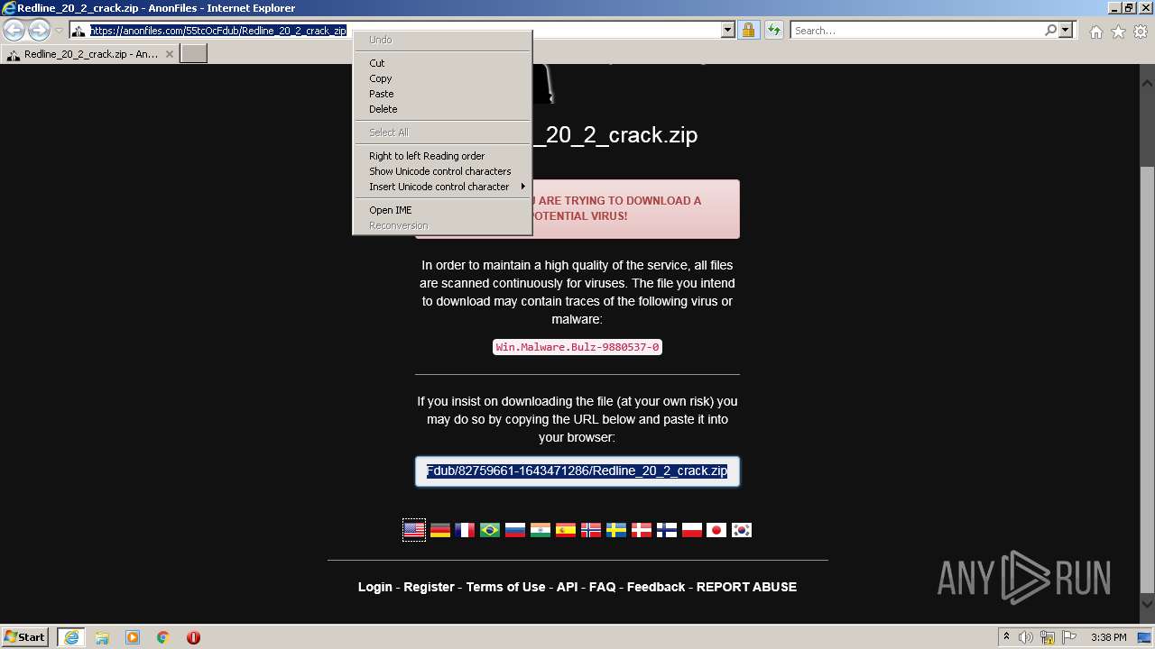
Task: Click the taskbar clock showing 3:38 PM
Action: pos(1108,637)
